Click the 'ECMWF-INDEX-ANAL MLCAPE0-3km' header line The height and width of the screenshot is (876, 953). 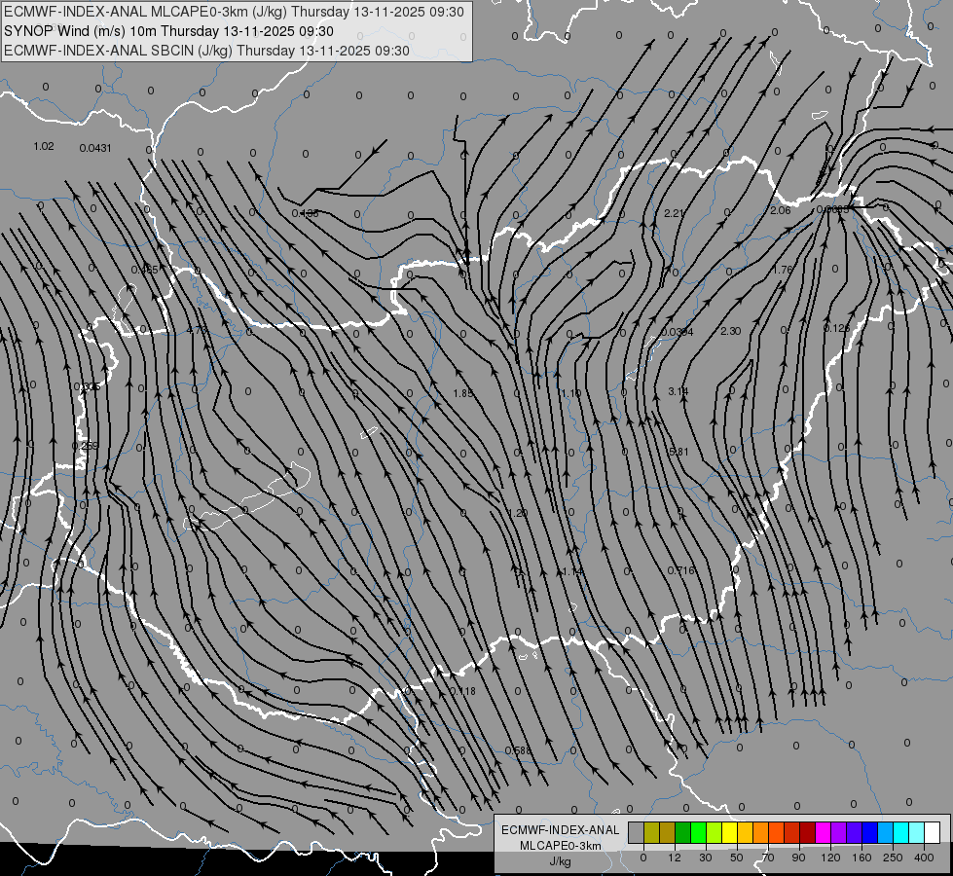[x=234, y=12]
